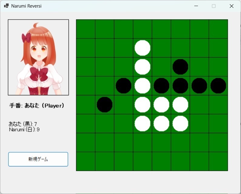The image size is (241, 194).
Task: Click the black disc in row 4, column 7
Action: pos(199,86)
